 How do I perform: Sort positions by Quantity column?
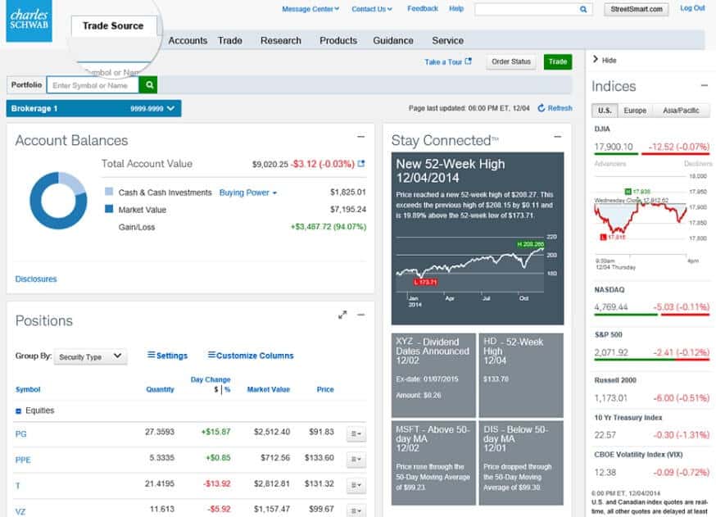[x=160, y=389]
